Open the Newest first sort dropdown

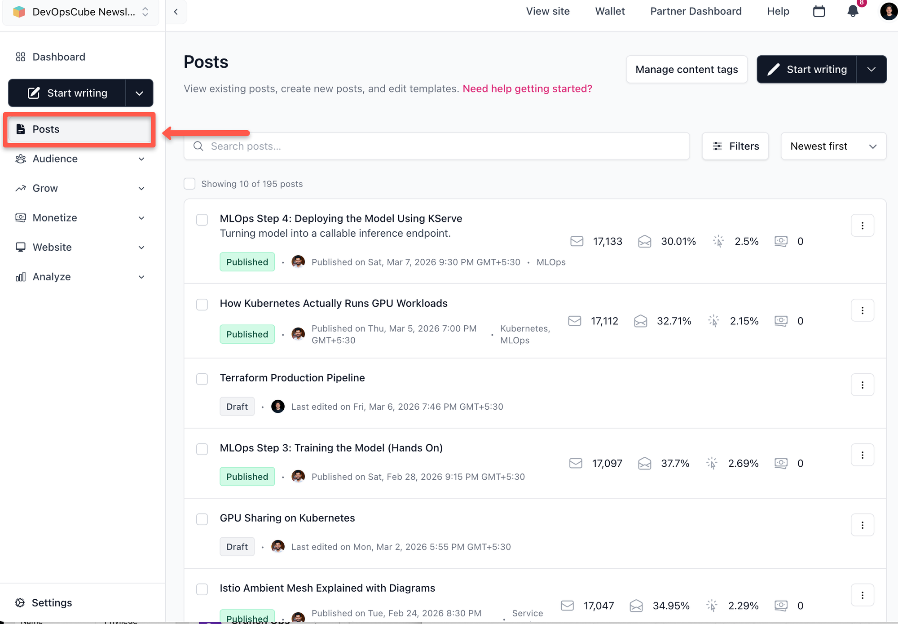[x=833, y=146]
